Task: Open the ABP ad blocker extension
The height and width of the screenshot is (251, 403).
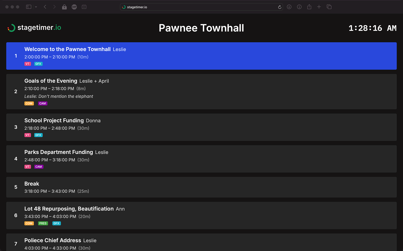Action: click(x=74, y=7)
